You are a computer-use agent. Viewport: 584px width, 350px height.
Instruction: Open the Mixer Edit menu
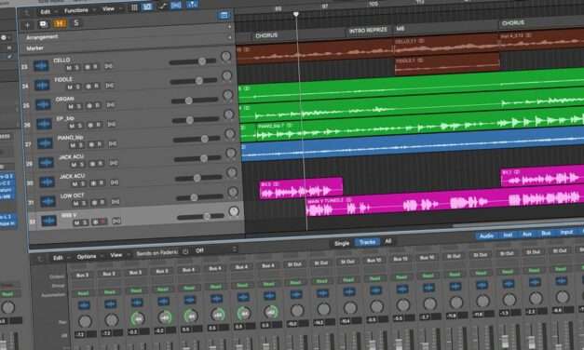[x=58, y=258]
